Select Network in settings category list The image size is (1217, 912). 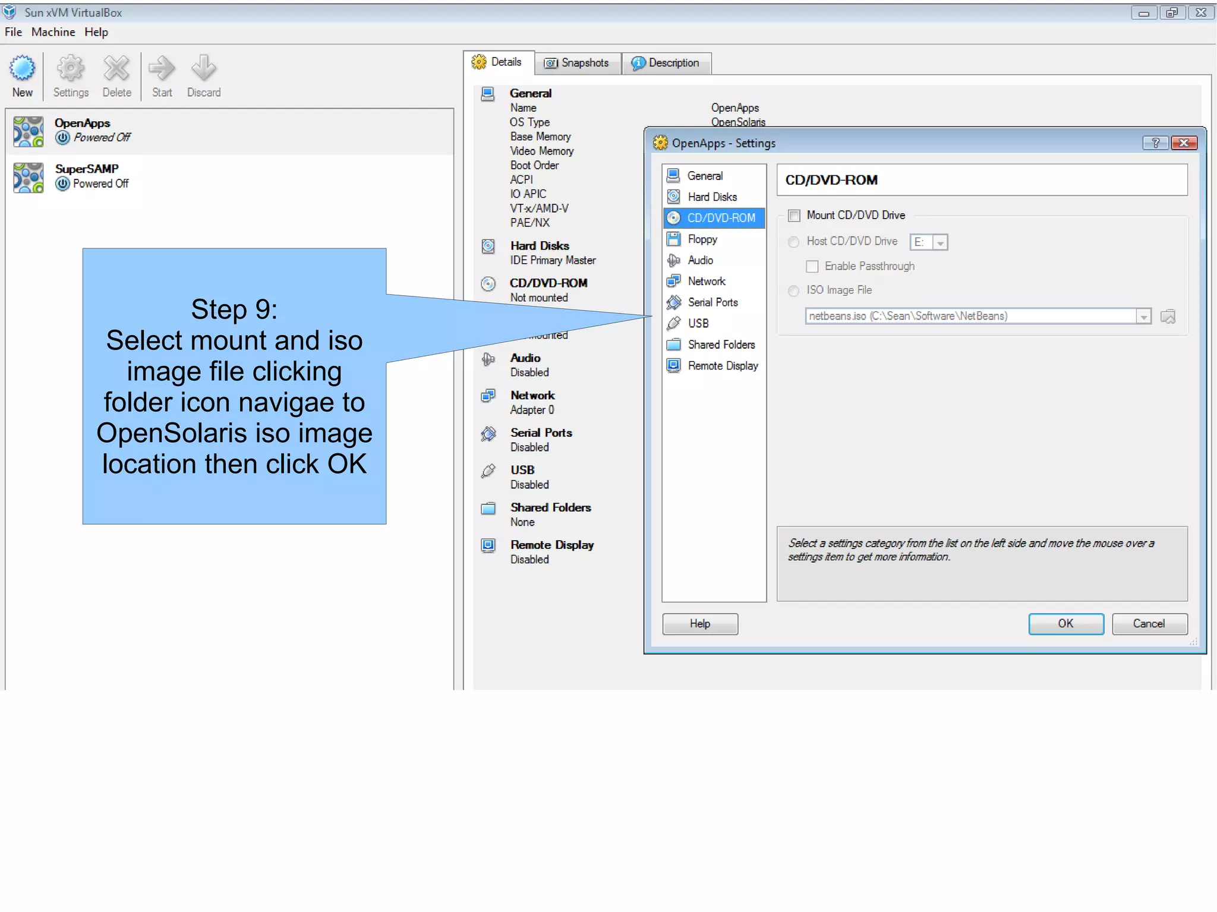tap(713, 282)
